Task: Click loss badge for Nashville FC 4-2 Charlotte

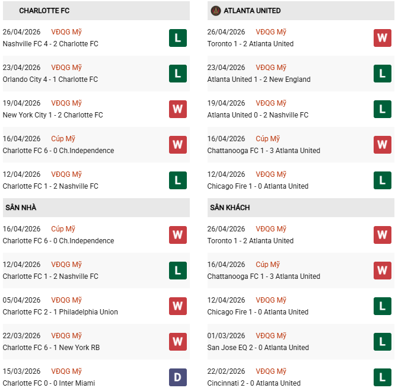Action: [x=177, y=38]
